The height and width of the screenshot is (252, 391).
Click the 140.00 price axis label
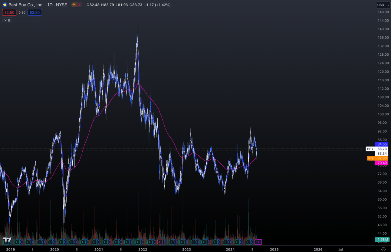(383, 29)
